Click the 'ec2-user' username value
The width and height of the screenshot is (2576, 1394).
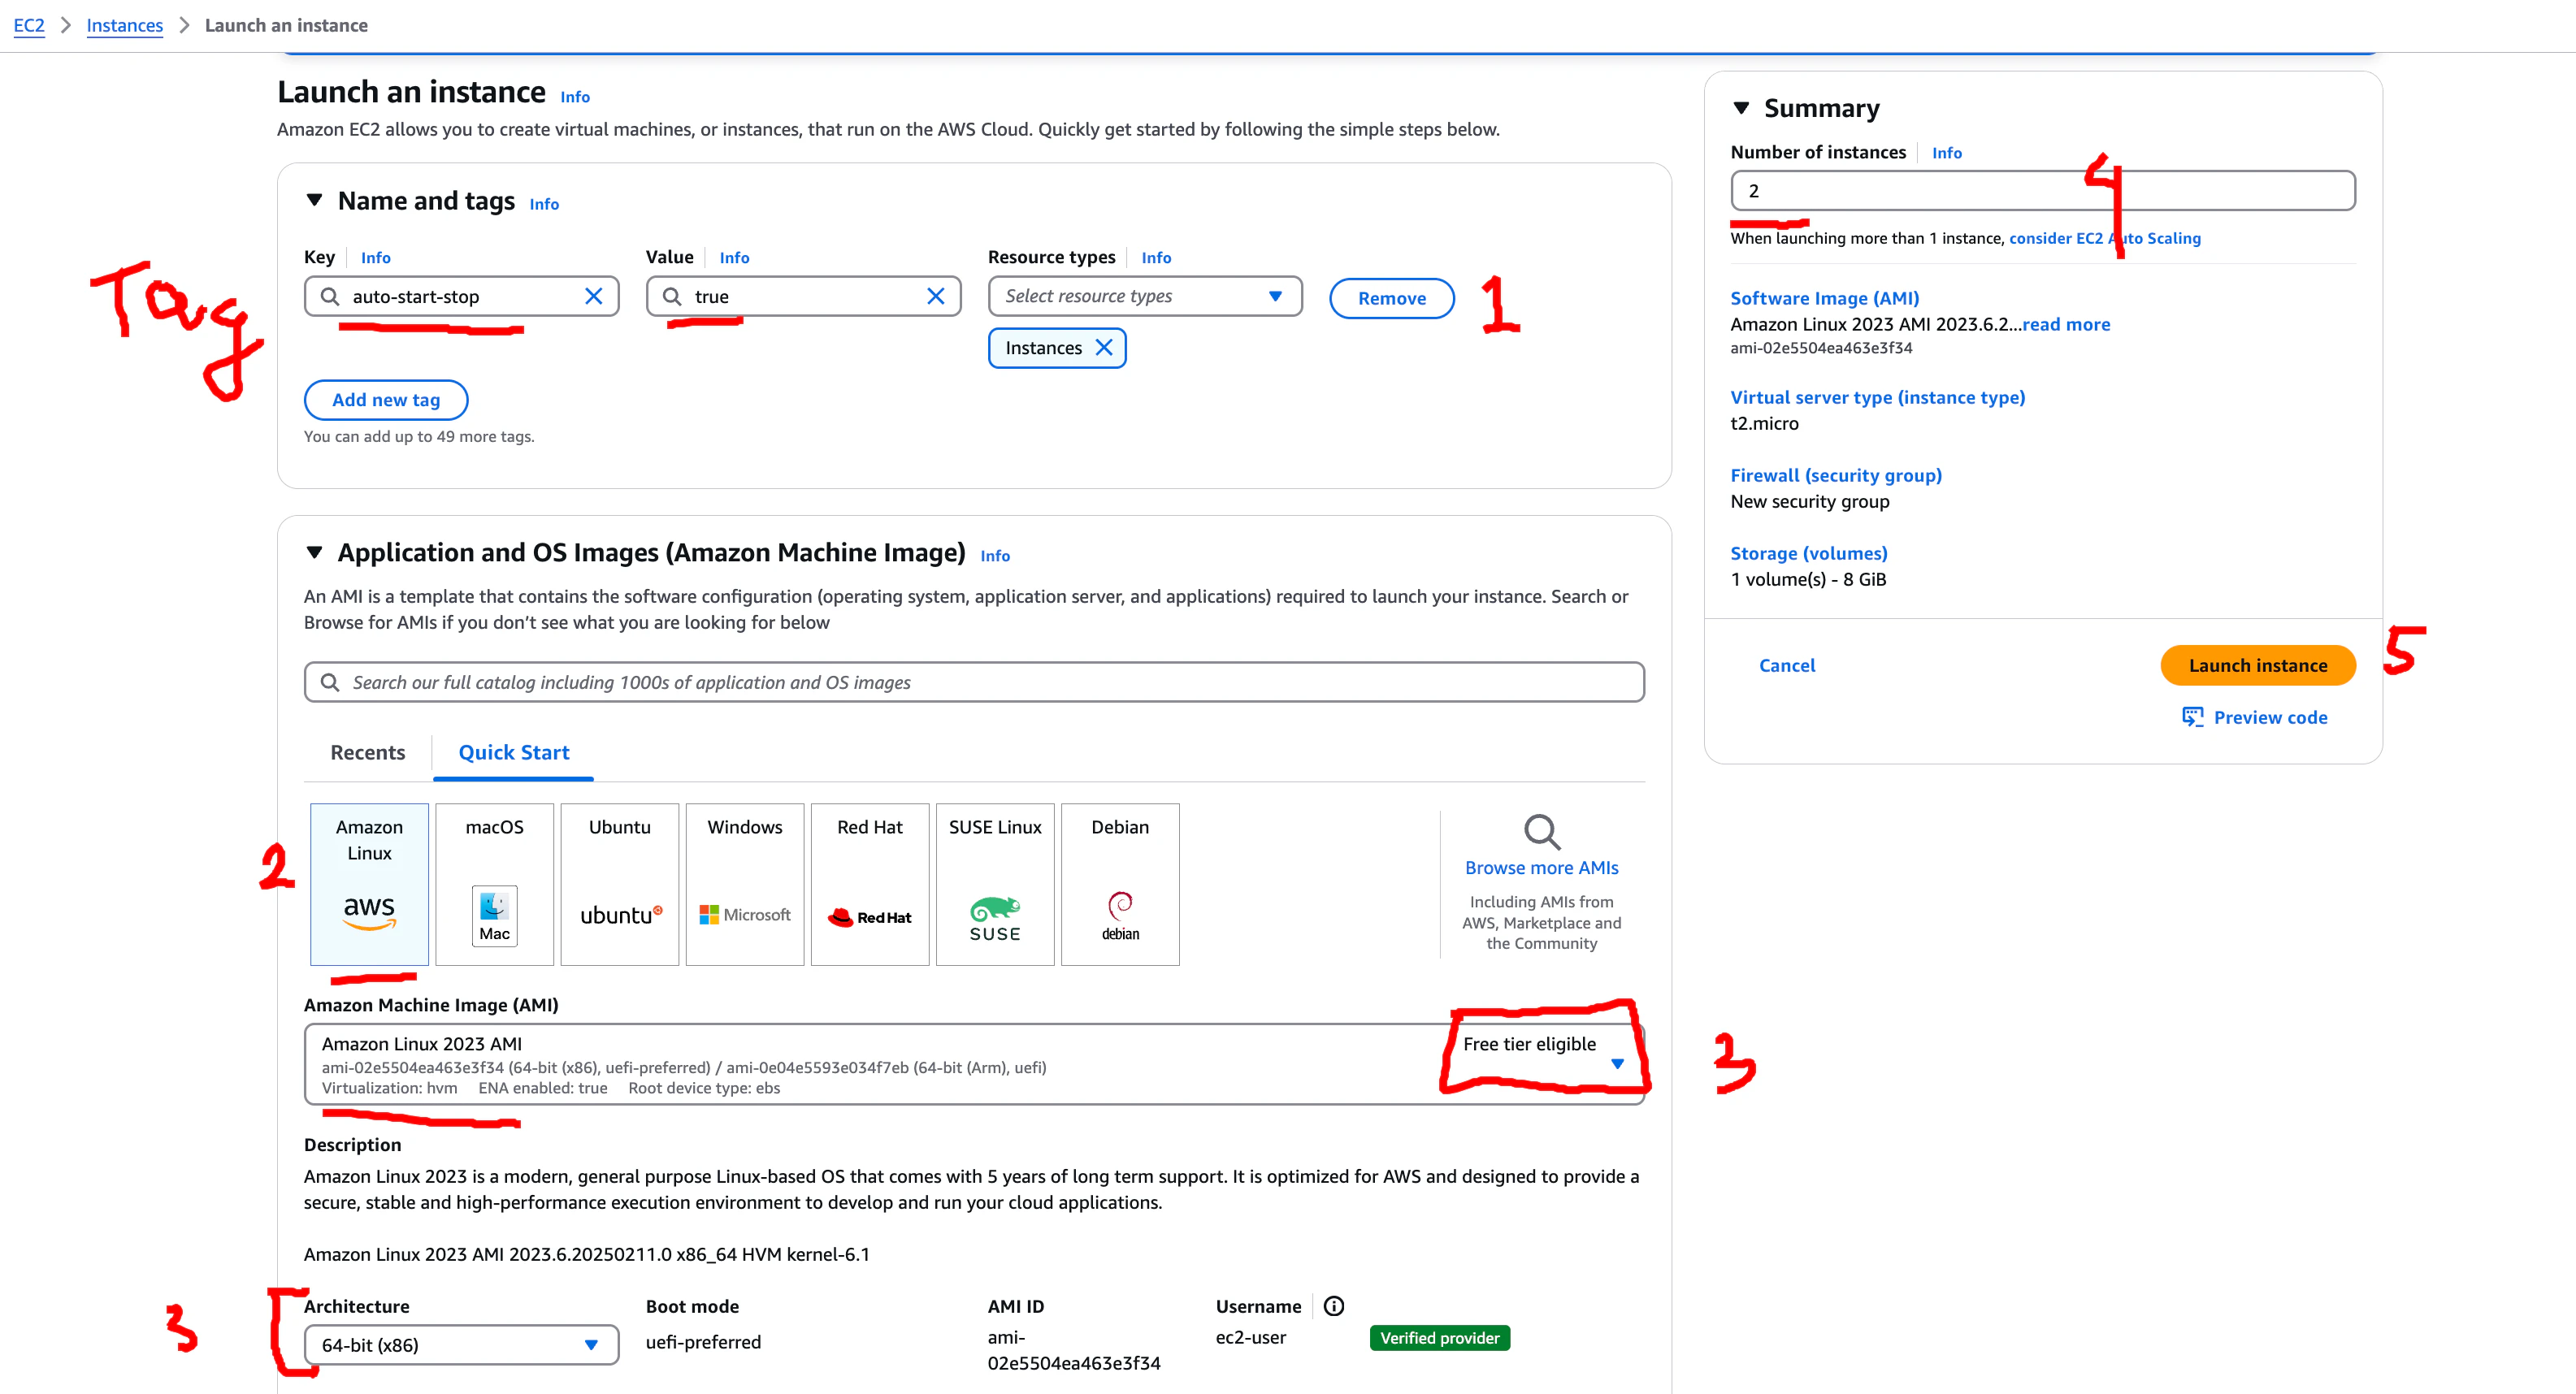(x=1250, y=1337)
